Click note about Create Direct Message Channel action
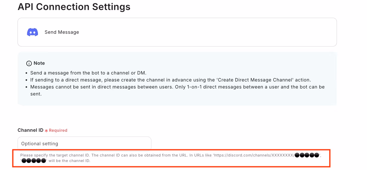The width and height of the screenshot is (367, 170). coord(171,80)
